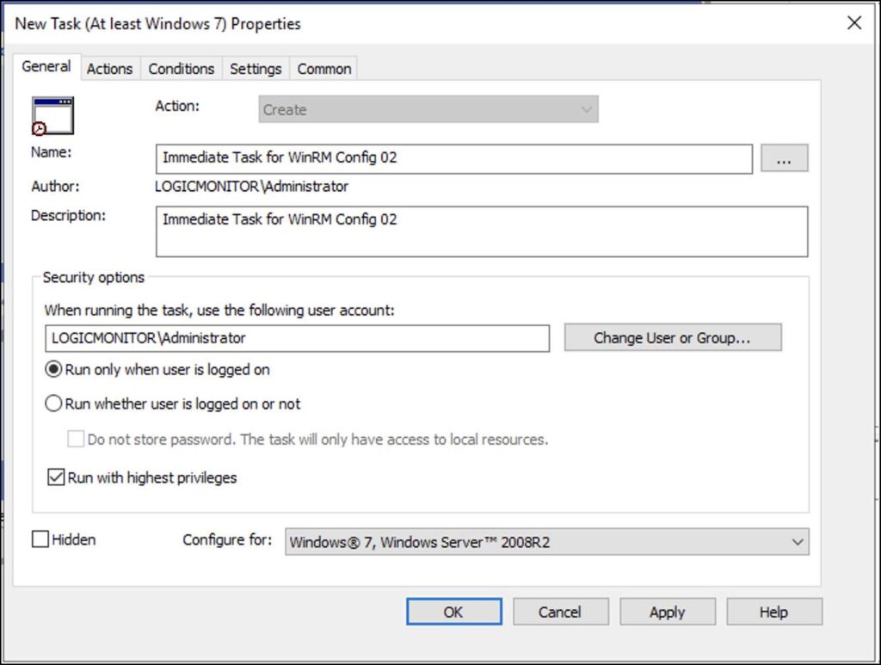Open Help from the dialog

tap(773, 612)
